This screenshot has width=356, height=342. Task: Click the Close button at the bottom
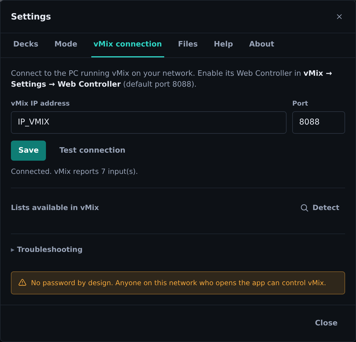pyautogui.click(x=326, y=323)
